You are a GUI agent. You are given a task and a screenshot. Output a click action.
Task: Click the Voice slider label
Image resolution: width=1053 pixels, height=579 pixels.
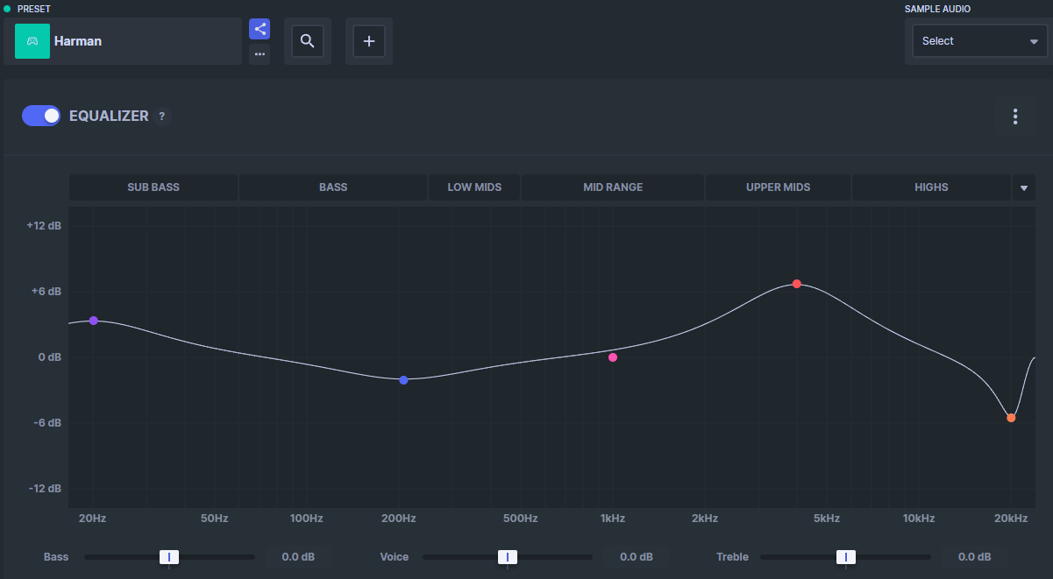(x=395, y=557)
